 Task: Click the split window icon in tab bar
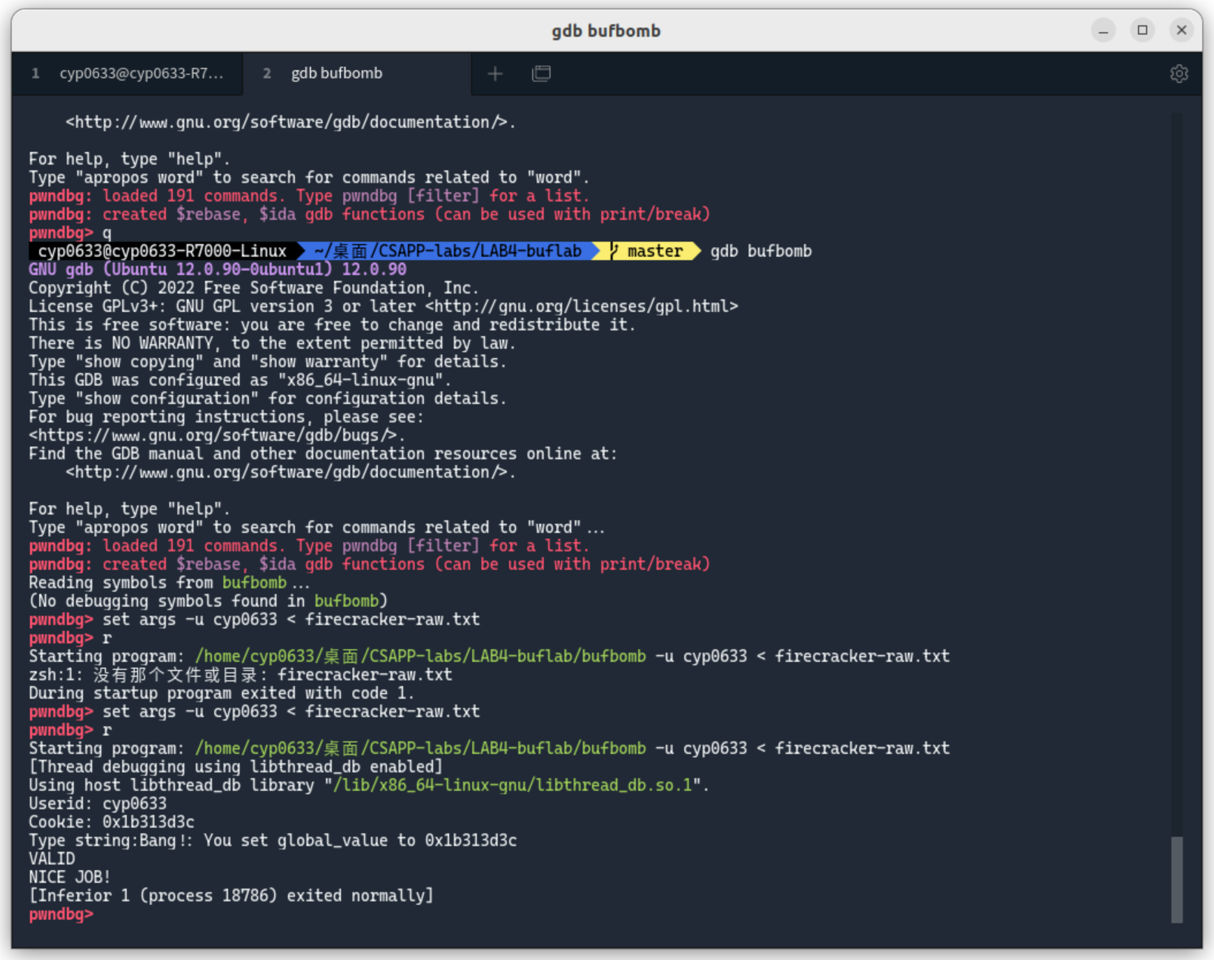541,74
